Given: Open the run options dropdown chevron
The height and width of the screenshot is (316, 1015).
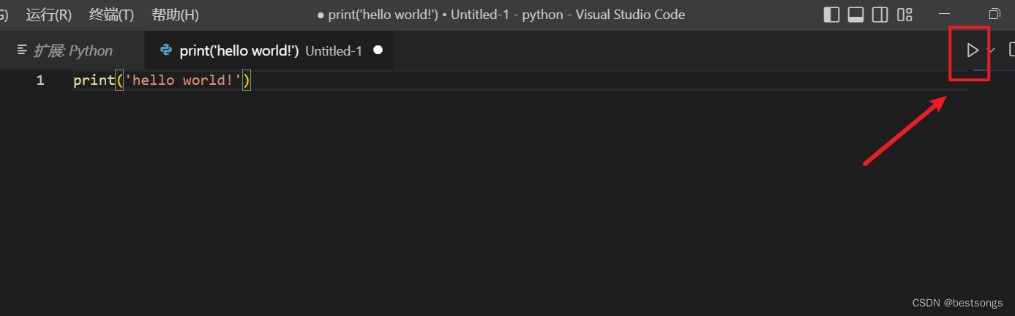Looking at the screenshot, I should tap(991, 50).
